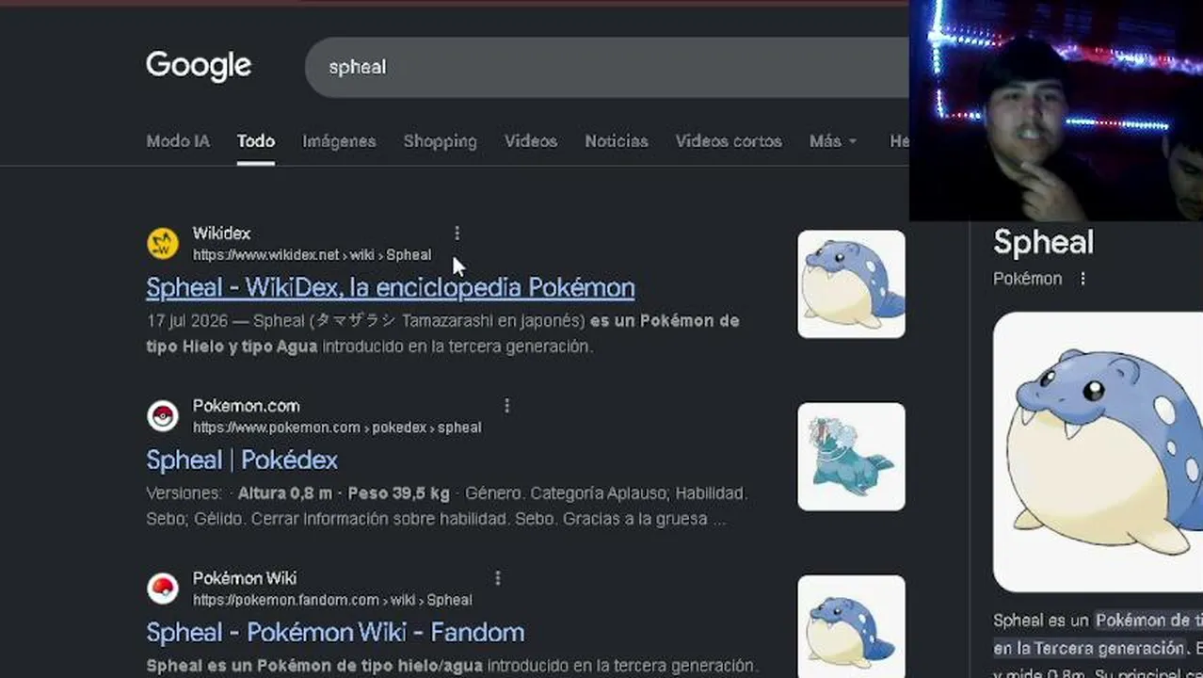Image resolution: width=1203 pixels, height=678 pixels.
Task: Click the Wikidex result Spheal thumbnail
Action: click(x=851, y=284)
